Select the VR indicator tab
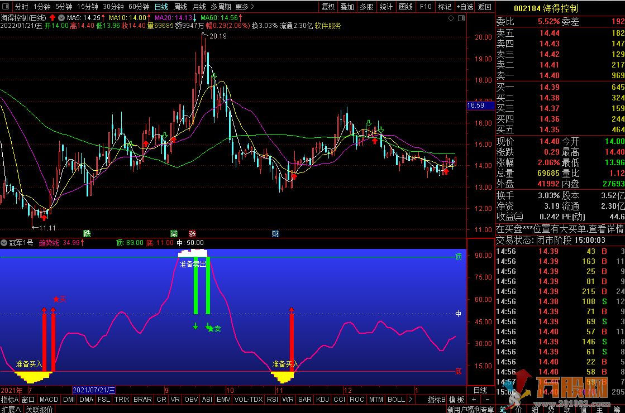The image size is (625, 413). coord(175,400)
